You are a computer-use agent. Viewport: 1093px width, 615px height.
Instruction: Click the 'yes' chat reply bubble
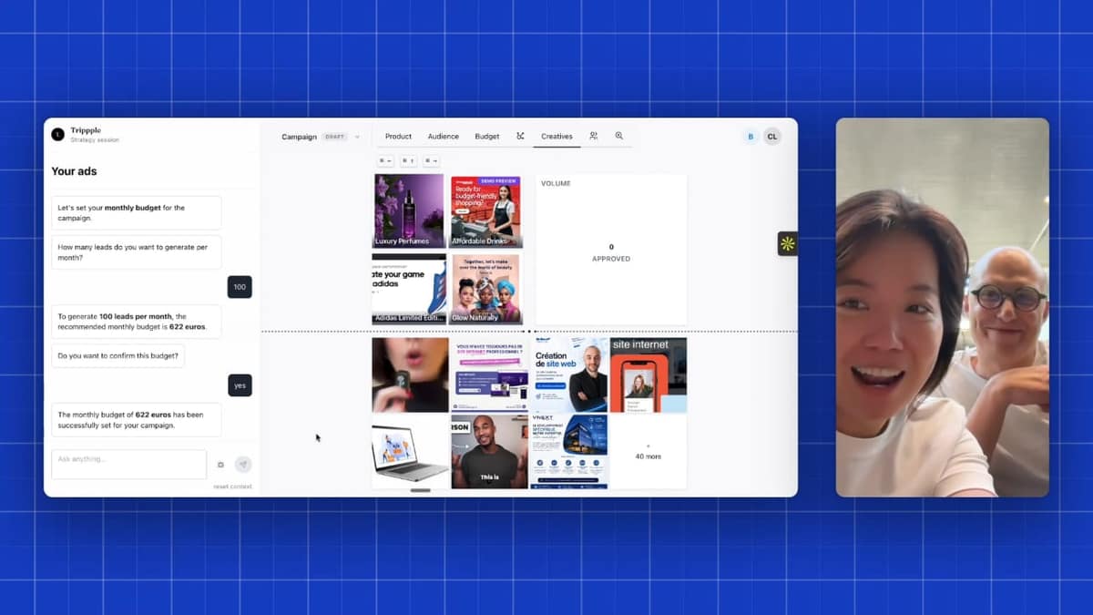coord(240,385)
